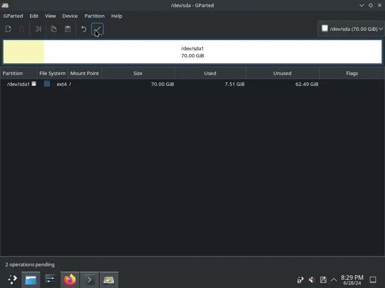Click the ext4 file system color swatch
Viewport: 385px width, 288px height.
[x=47, y=84]
